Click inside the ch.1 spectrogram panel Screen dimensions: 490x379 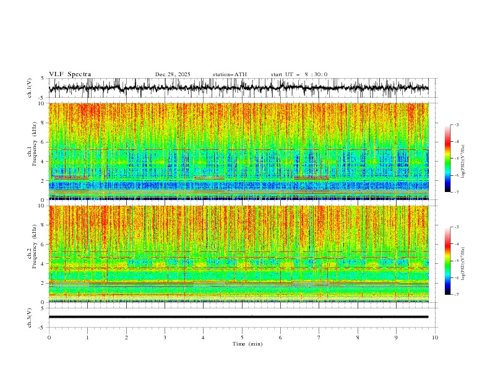(x=238, y=151)
